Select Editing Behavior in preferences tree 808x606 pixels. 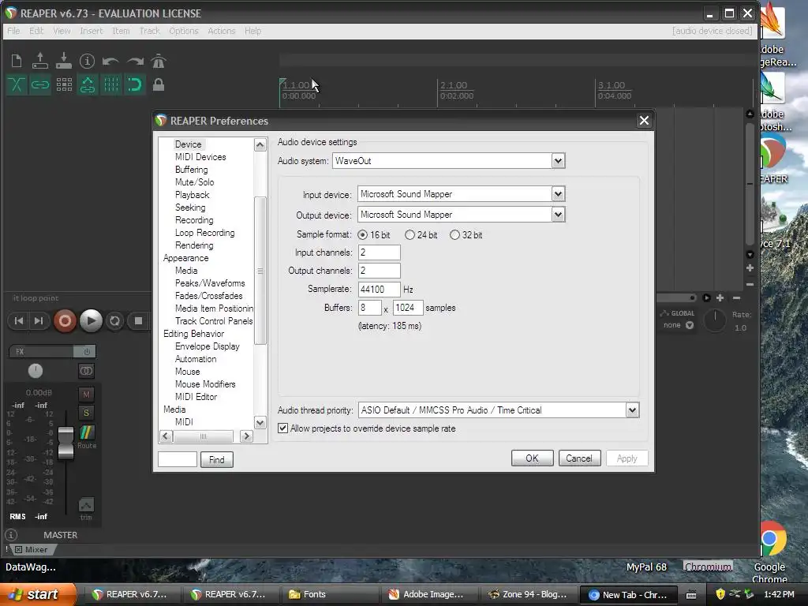point(194,334)
